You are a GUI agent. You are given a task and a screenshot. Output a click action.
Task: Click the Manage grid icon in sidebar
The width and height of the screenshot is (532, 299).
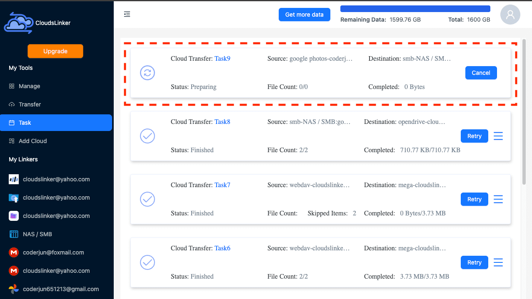point(12,86)
